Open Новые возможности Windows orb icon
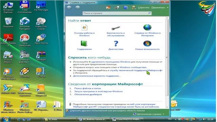217x122 pixels. click(147, 44)
